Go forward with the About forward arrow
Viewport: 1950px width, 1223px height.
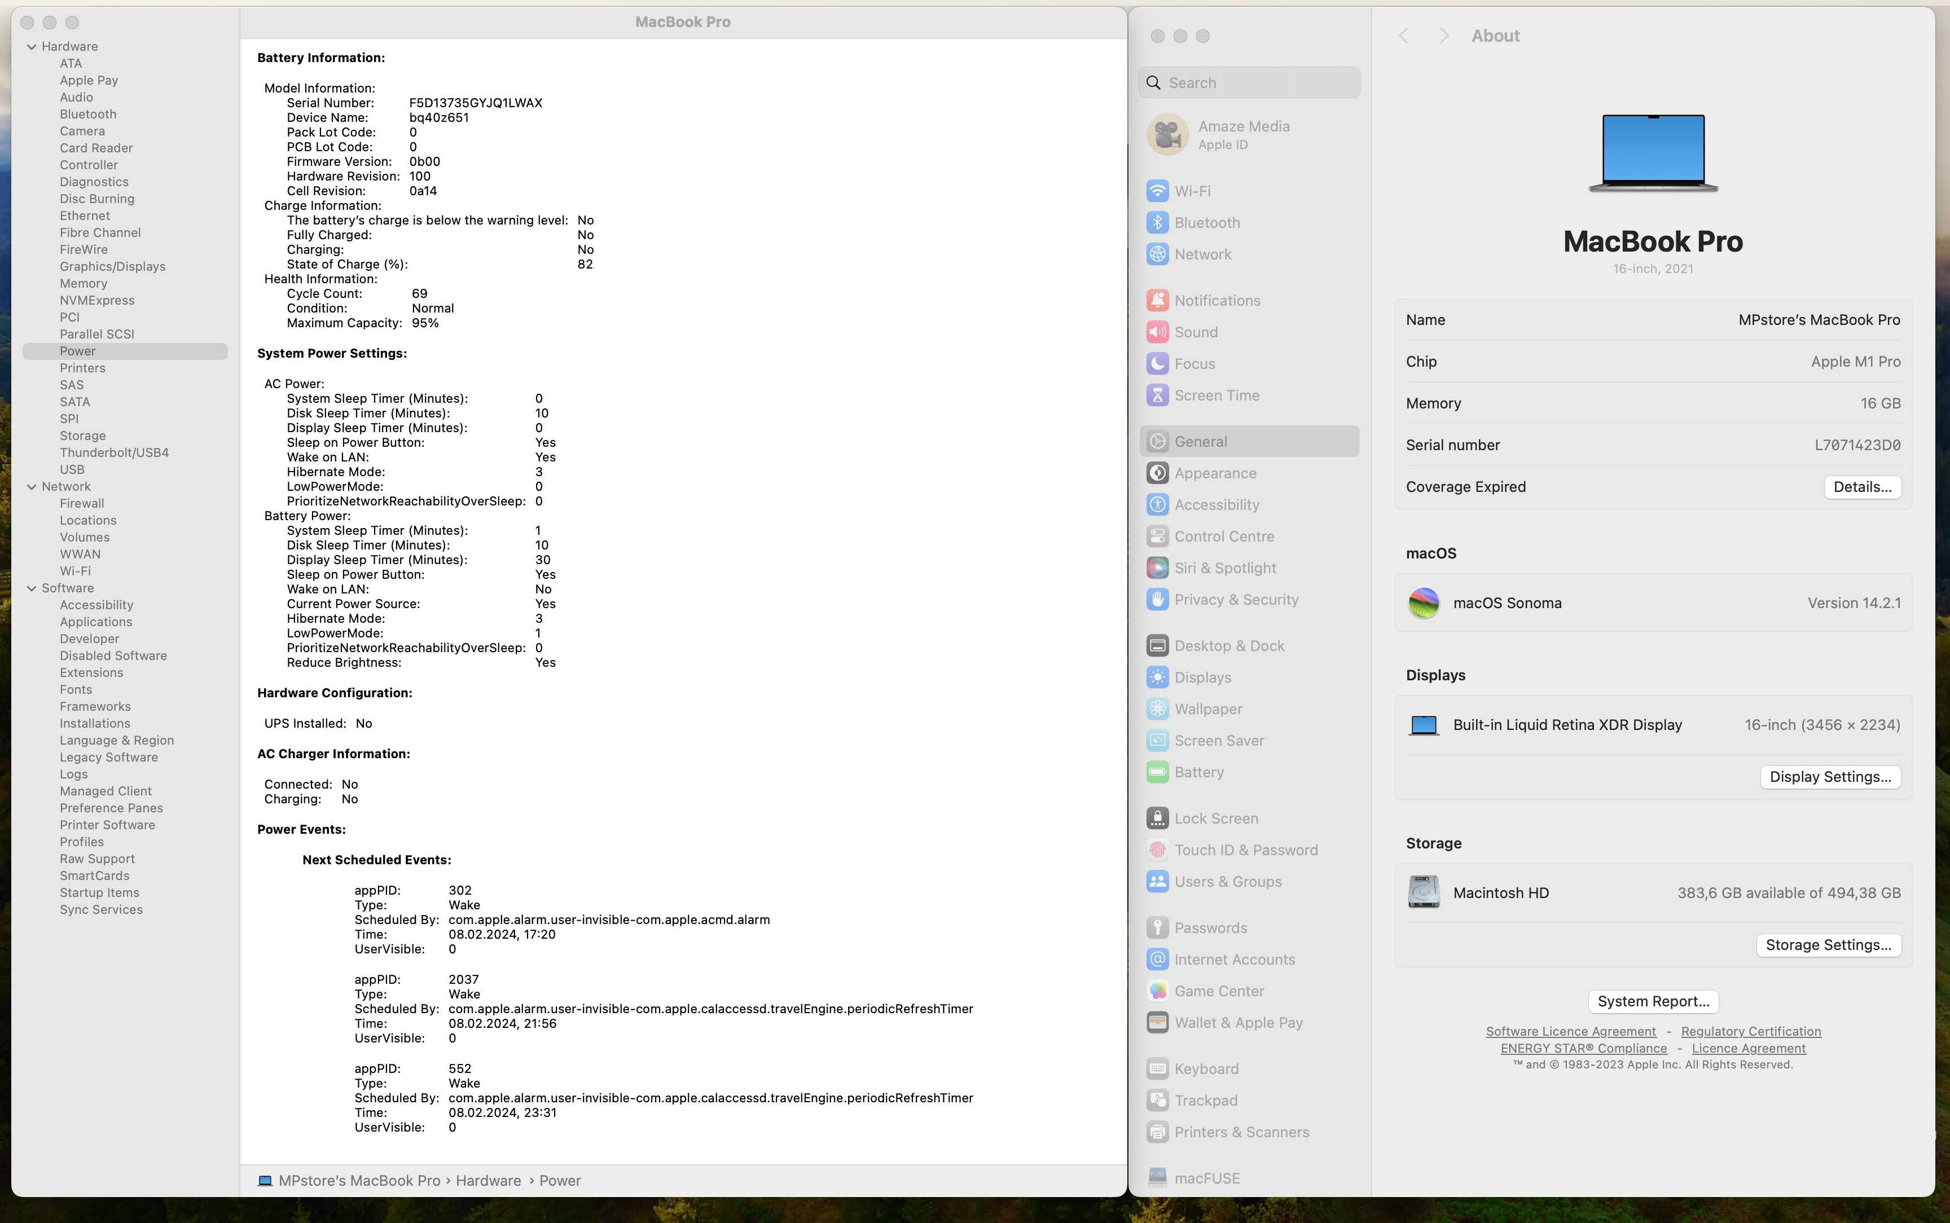(x=1444, y=36)
